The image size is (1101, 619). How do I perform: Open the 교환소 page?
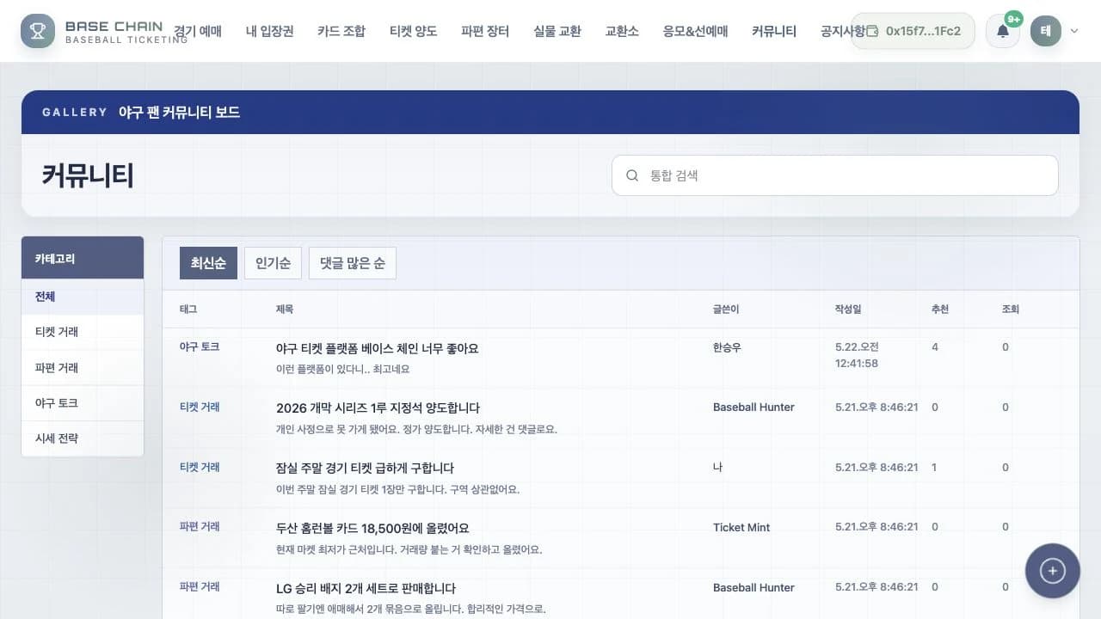(622, 31)
